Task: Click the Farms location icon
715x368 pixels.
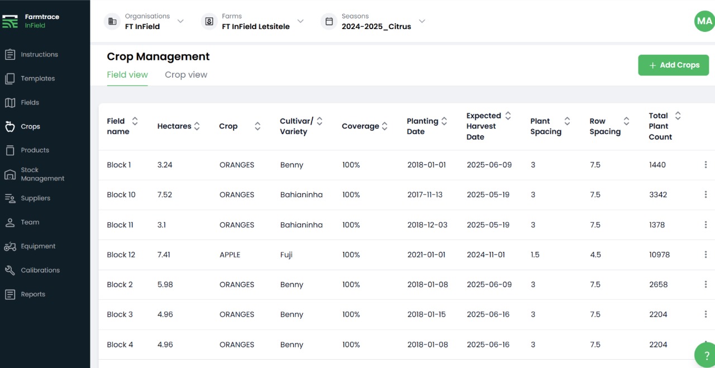Action: pyautogui.click(x=209, y=21)
